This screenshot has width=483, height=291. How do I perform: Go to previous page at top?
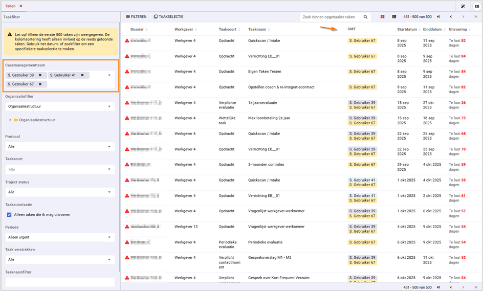tap(451, 17)
